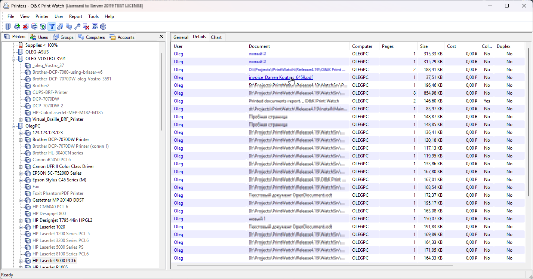Screen dimensions: 533x279
Task: Expand the HP LaserJet 1020 node
Action: pyautogui.click(x=21, y=227)
